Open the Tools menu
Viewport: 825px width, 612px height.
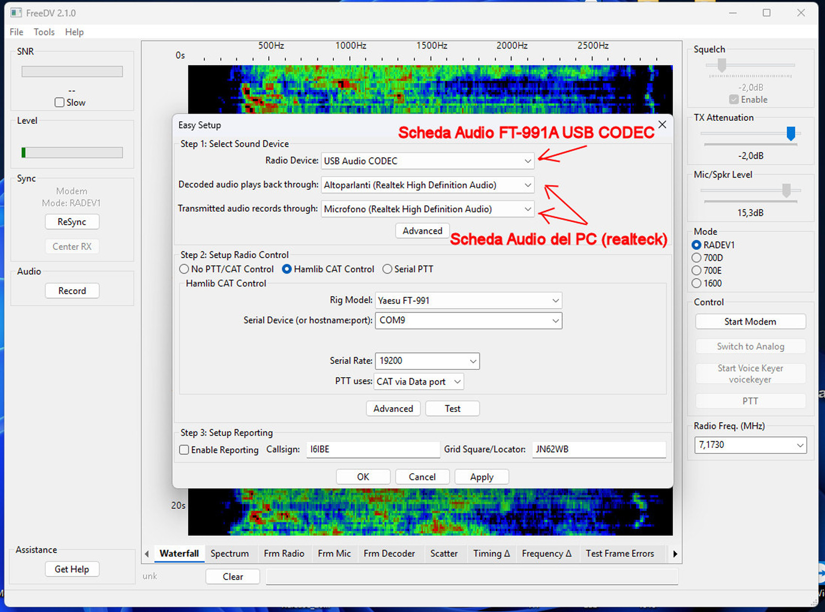44,32
